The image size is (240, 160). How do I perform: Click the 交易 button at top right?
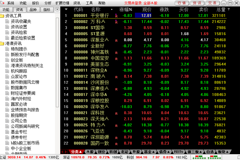(212, 3)
